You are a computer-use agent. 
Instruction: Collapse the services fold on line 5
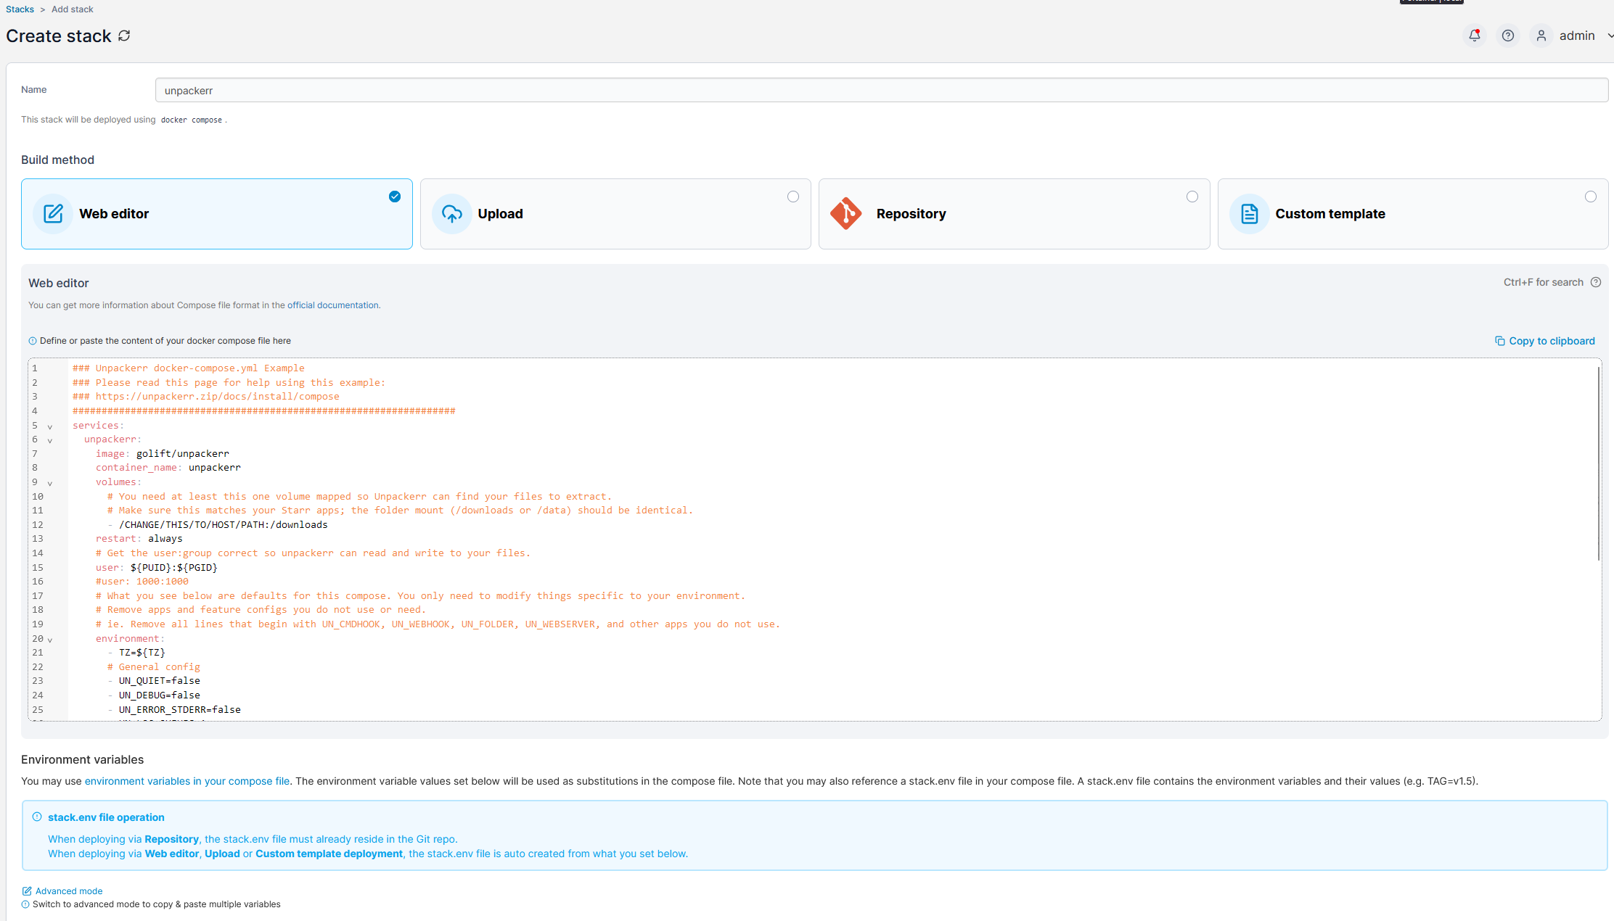[x=50, y=426]
